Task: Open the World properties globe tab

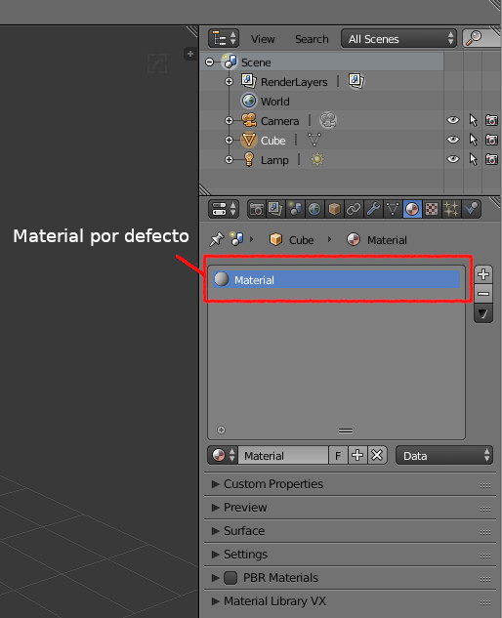Action: [x=314, y=209]
